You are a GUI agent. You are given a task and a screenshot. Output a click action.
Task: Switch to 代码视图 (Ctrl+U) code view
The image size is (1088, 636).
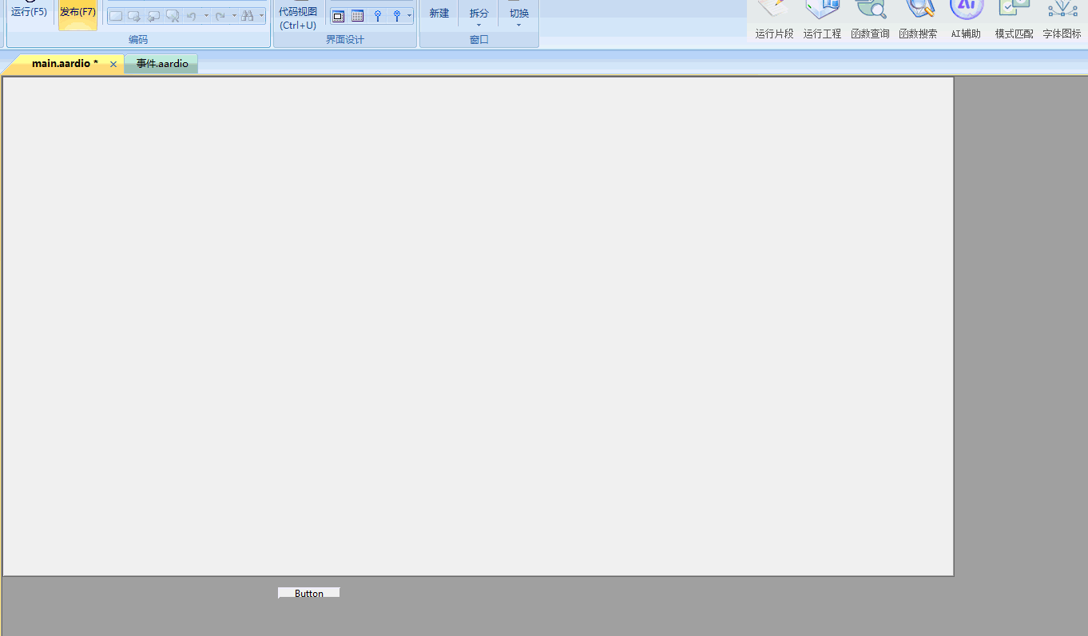[x=298, y=15]
